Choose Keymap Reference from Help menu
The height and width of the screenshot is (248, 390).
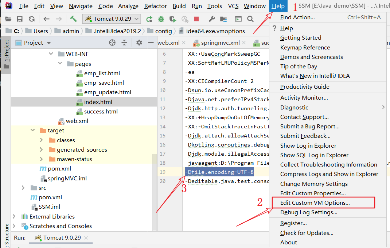[x=328, y=47]
